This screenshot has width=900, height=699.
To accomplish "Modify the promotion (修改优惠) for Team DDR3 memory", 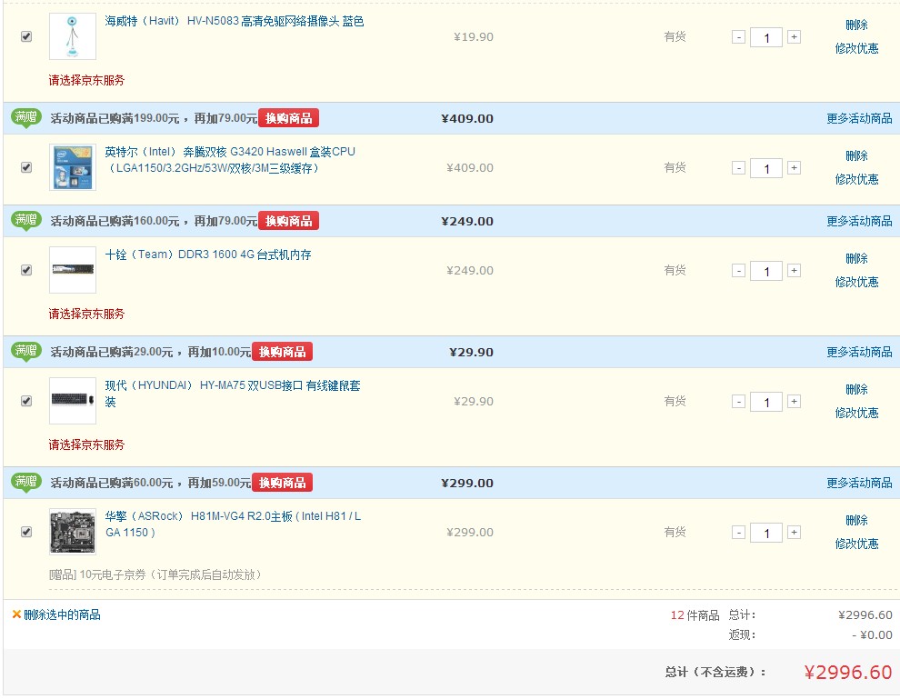I will [x=857, y=282].
